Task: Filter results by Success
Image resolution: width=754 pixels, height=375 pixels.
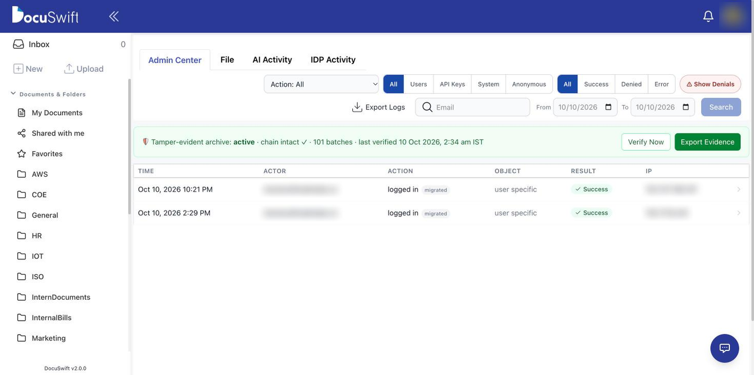Action: [x=596, y=84]
